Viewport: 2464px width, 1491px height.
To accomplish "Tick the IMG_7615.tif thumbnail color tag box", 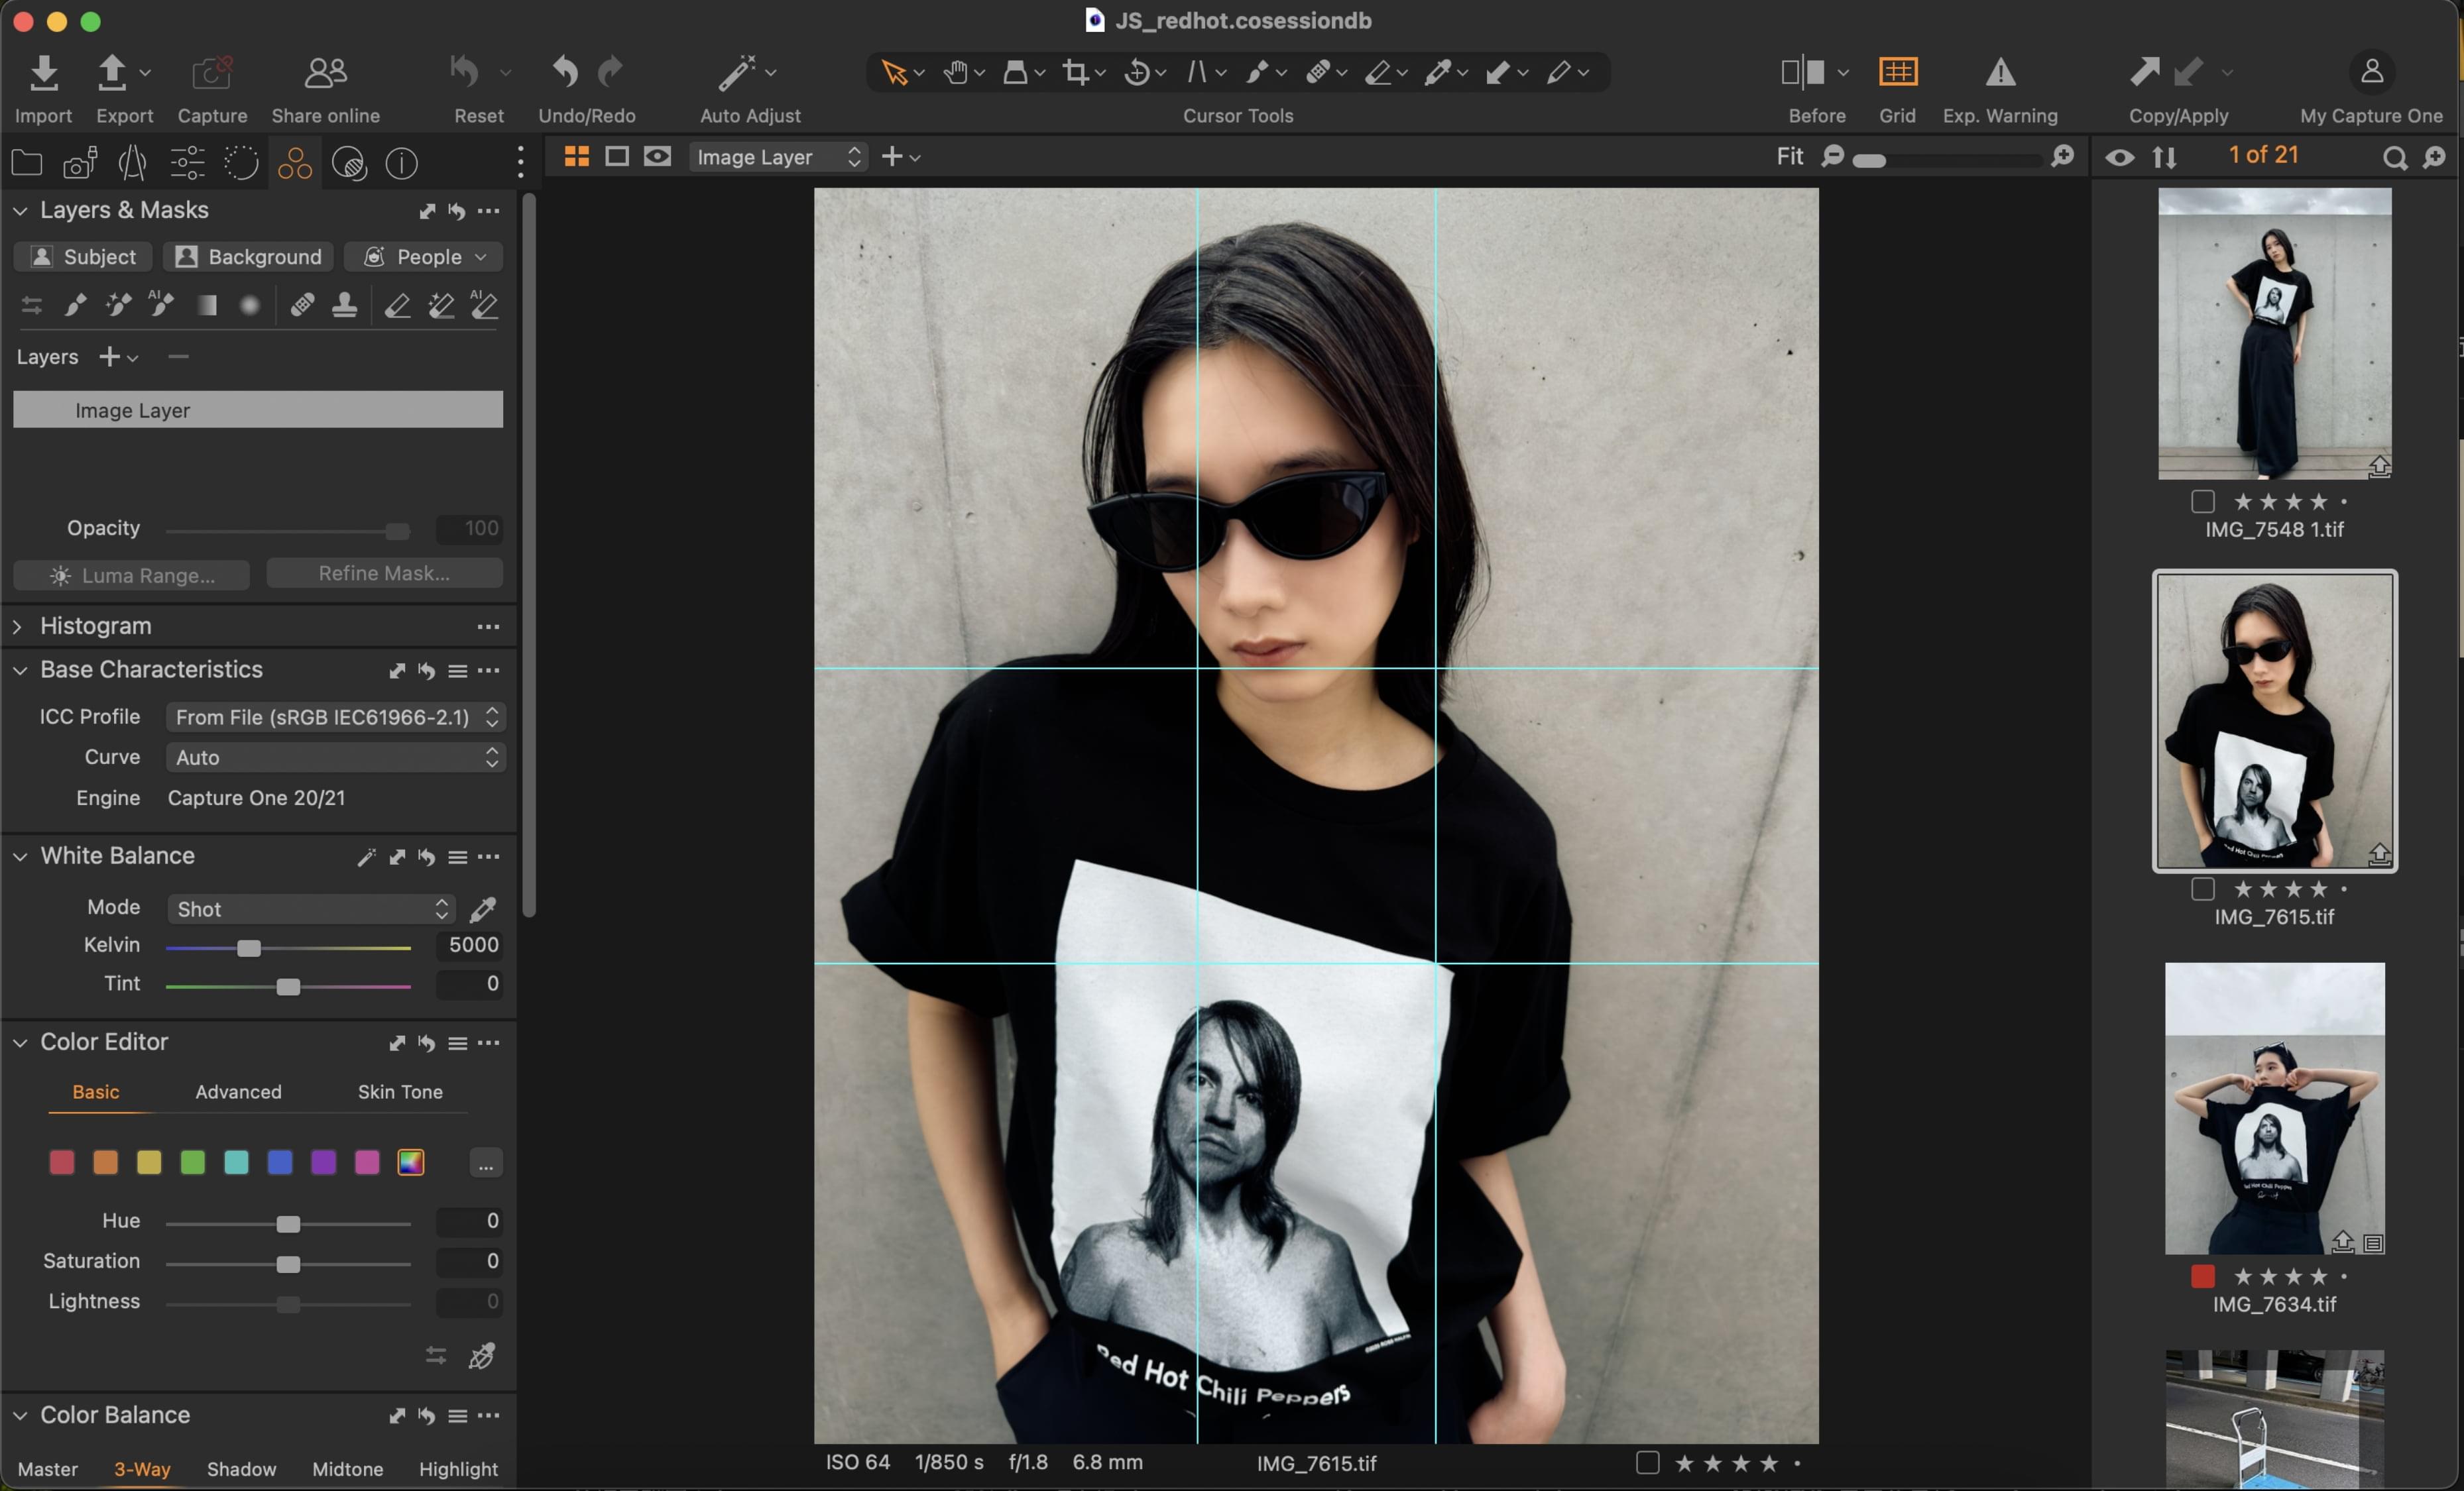I will [2202, 889].
